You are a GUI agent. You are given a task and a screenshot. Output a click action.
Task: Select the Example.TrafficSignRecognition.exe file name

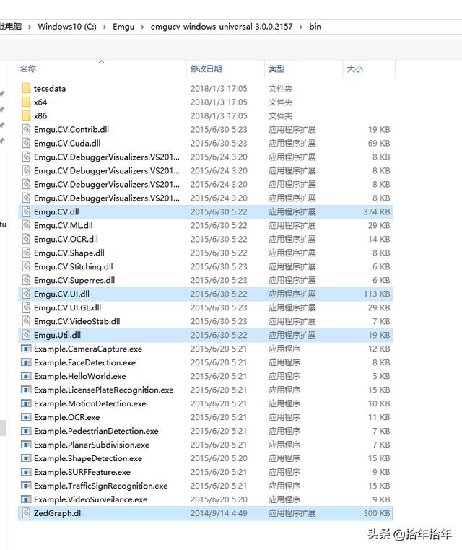pyautogui.click(x=100, y=486)
